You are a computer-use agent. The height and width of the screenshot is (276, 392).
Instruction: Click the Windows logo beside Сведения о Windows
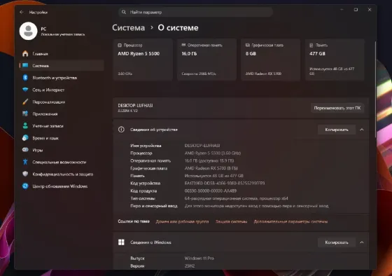coord(121,242)
